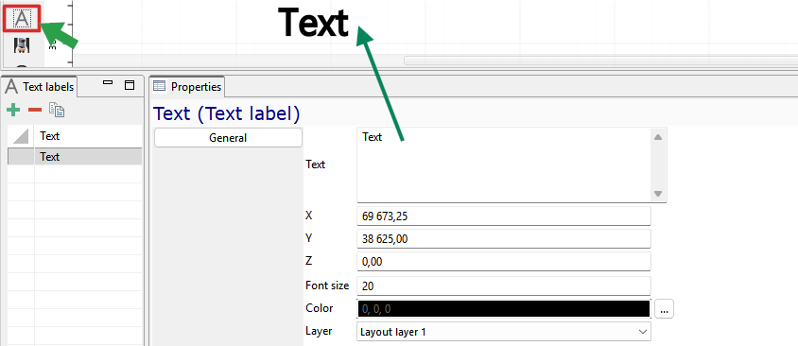Click the horizontal scrollbar below the canvas
The image size is (798, 346).
(x=600, y=61)
